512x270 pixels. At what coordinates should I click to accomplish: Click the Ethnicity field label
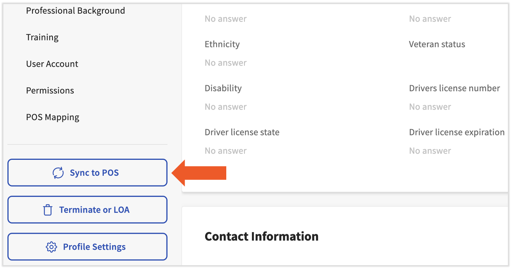222,45
